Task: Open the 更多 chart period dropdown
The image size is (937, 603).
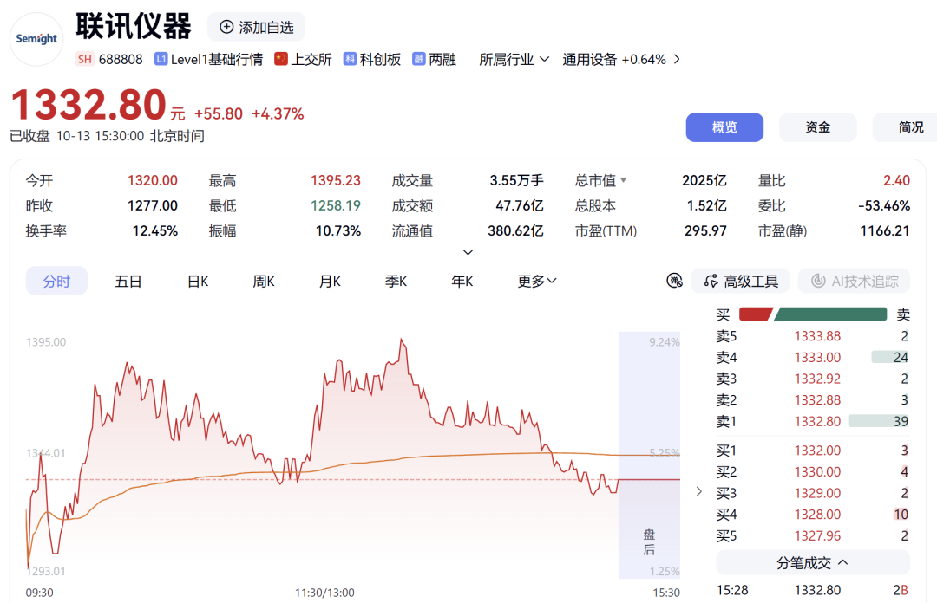Action: pos(537,281)
